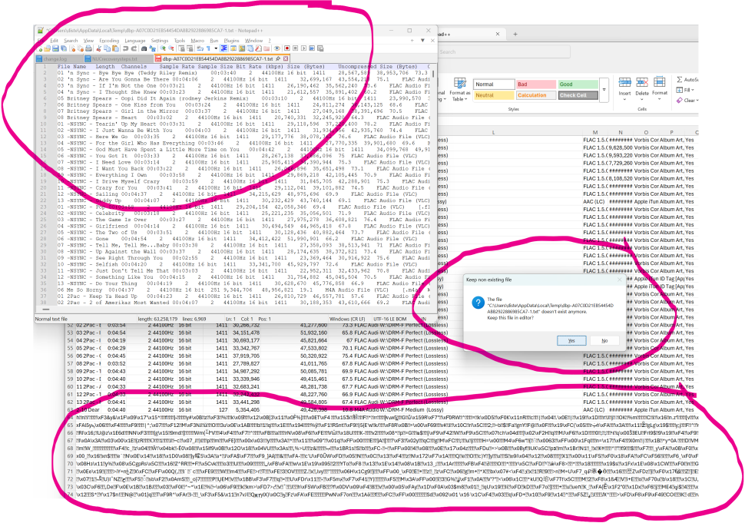Click the Format cells icon
Screen dimensions: 745x523
click(x=661, y=81)
